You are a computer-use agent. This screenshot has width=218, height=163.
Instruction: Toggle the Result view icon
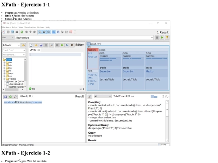(x=44, y=32)
